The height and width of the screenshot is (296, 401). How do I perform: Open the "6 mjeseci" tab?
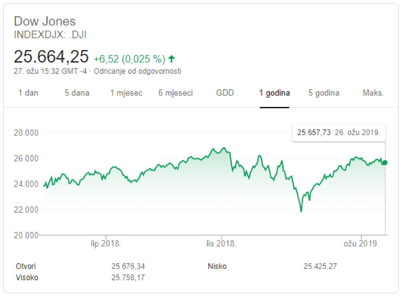[x=176, y=93]
